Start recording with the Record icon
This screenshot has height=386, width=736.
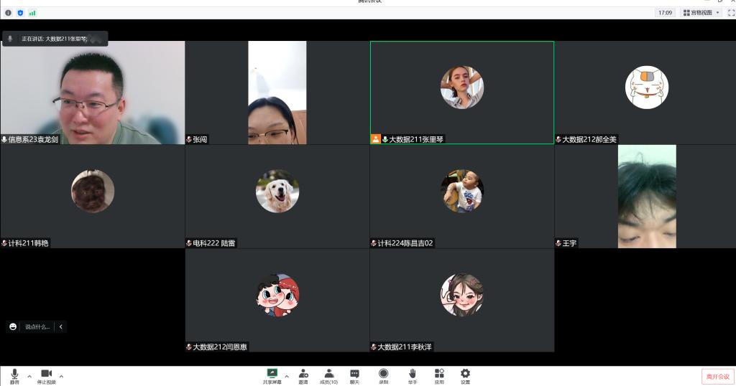tap(383, 375)
